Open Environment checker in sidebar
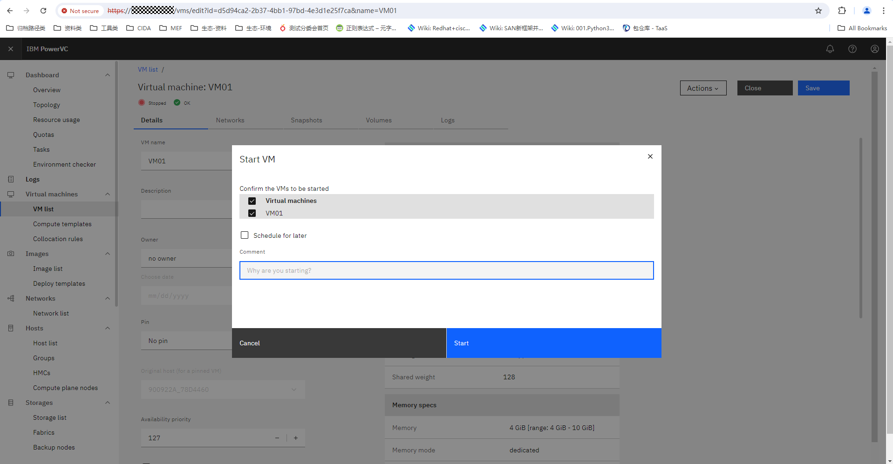This screenshot has height=464, width=893. tap(64, 164)
